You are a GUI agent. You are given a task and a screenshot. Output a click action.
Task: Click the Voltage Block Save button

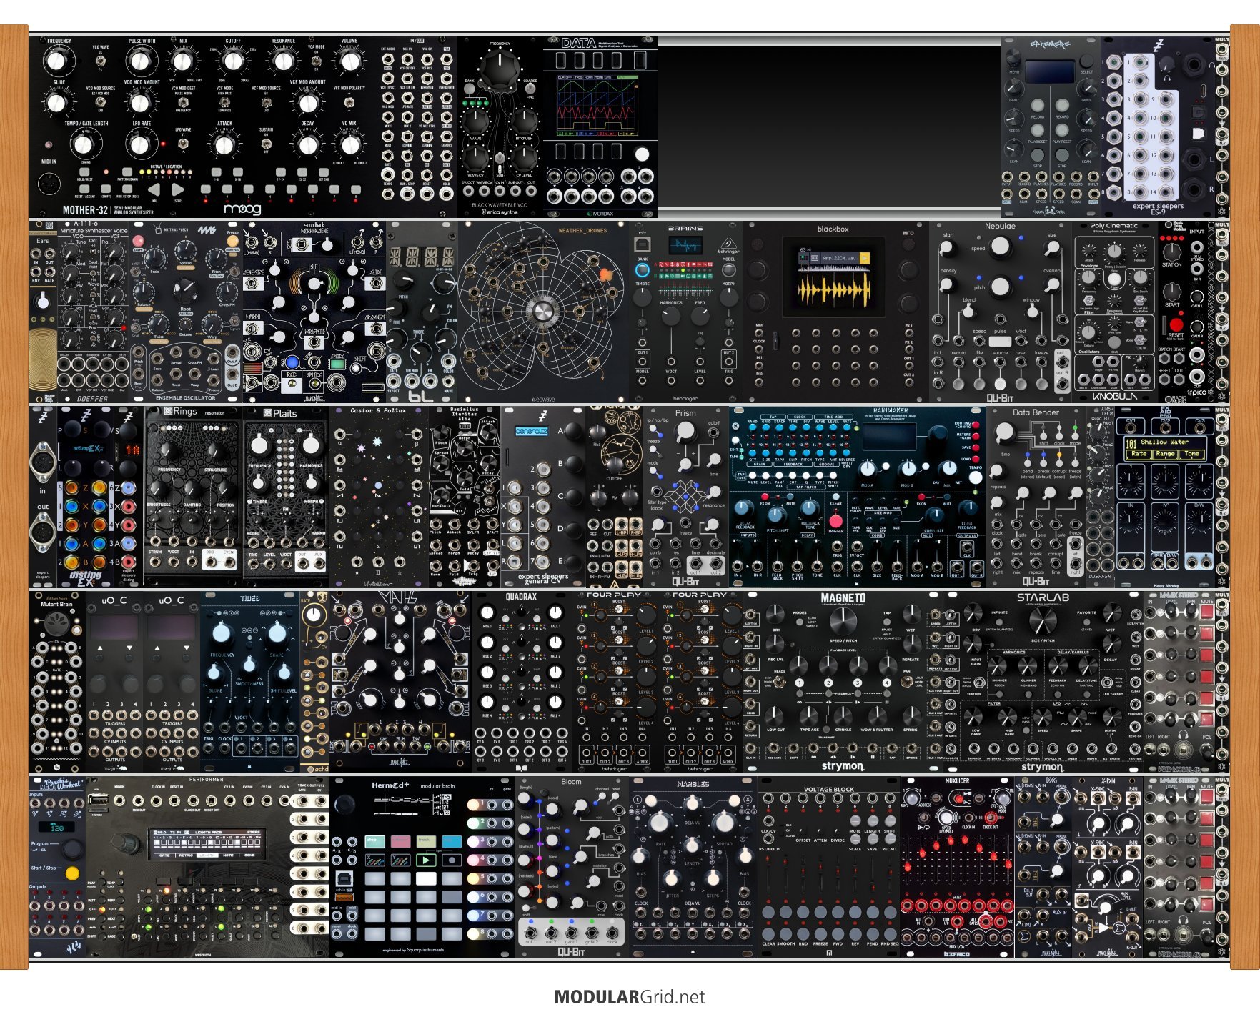point(873,839)
